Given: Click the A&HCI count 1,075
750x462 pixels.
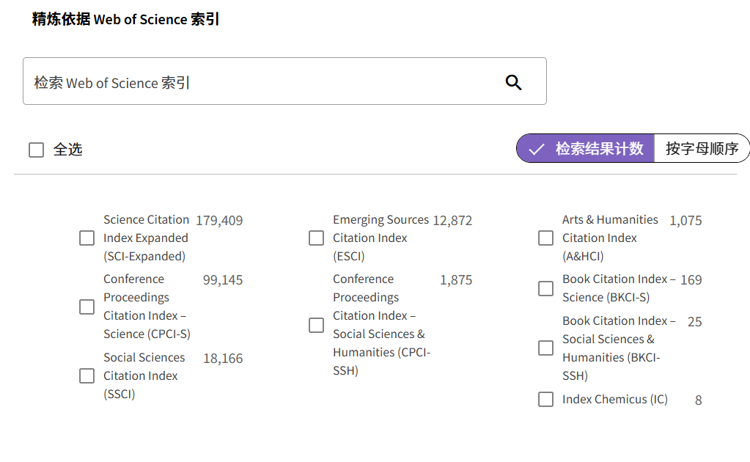Looking at the screenshot, I should [685, 220].
